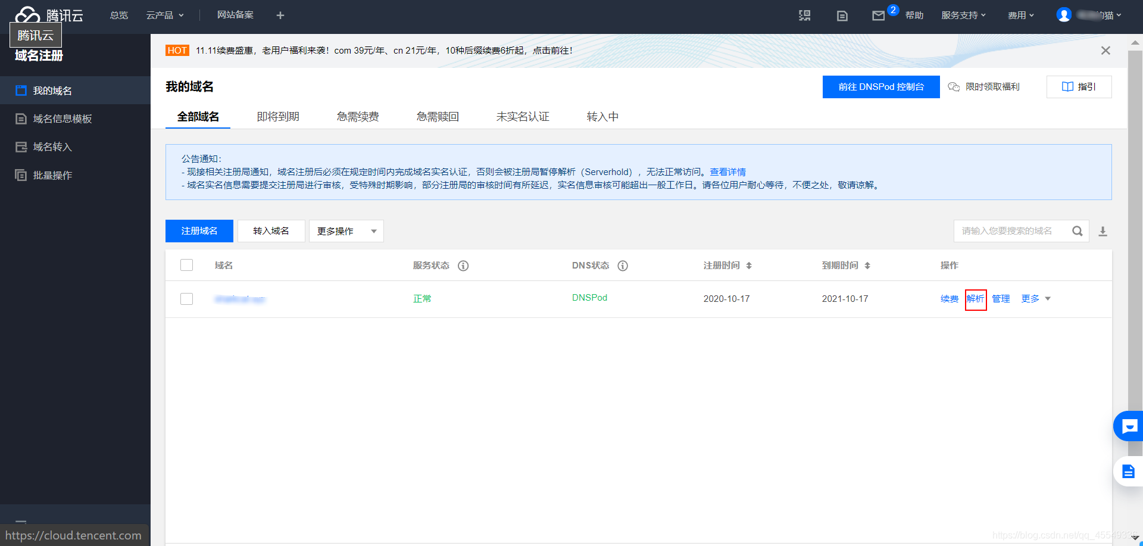Close the HOT promotion banner
This screenshot has height=546, width=1143.
click(1105, 51)
